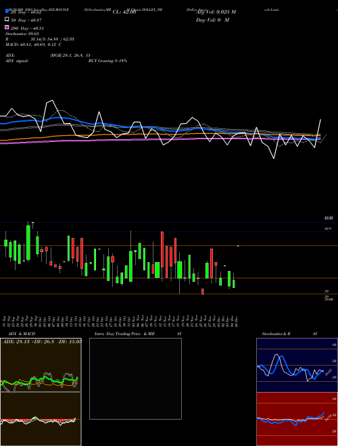Click the empty Intra Day Trading Price chart box

[x=135, y=378]
